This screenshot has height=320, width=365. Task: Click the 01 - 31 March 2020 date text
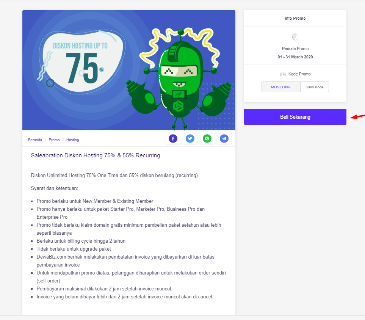tap(295, 57)
